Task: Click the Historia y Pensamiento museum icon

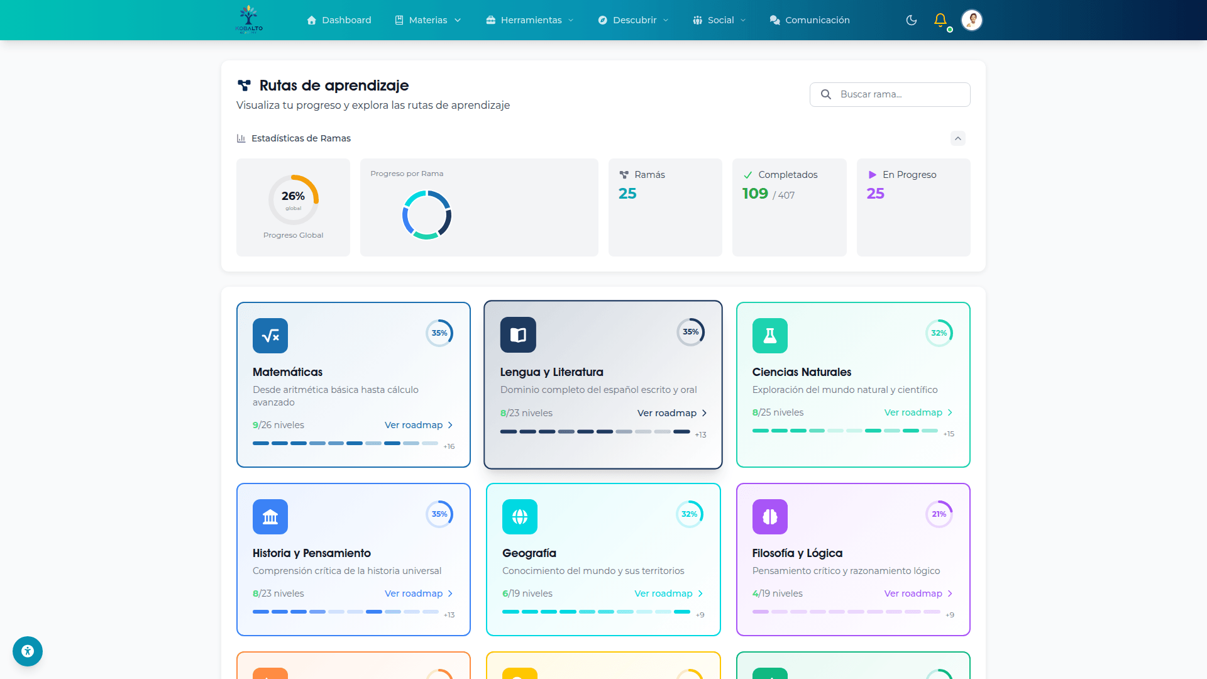Action: [270, 517]
